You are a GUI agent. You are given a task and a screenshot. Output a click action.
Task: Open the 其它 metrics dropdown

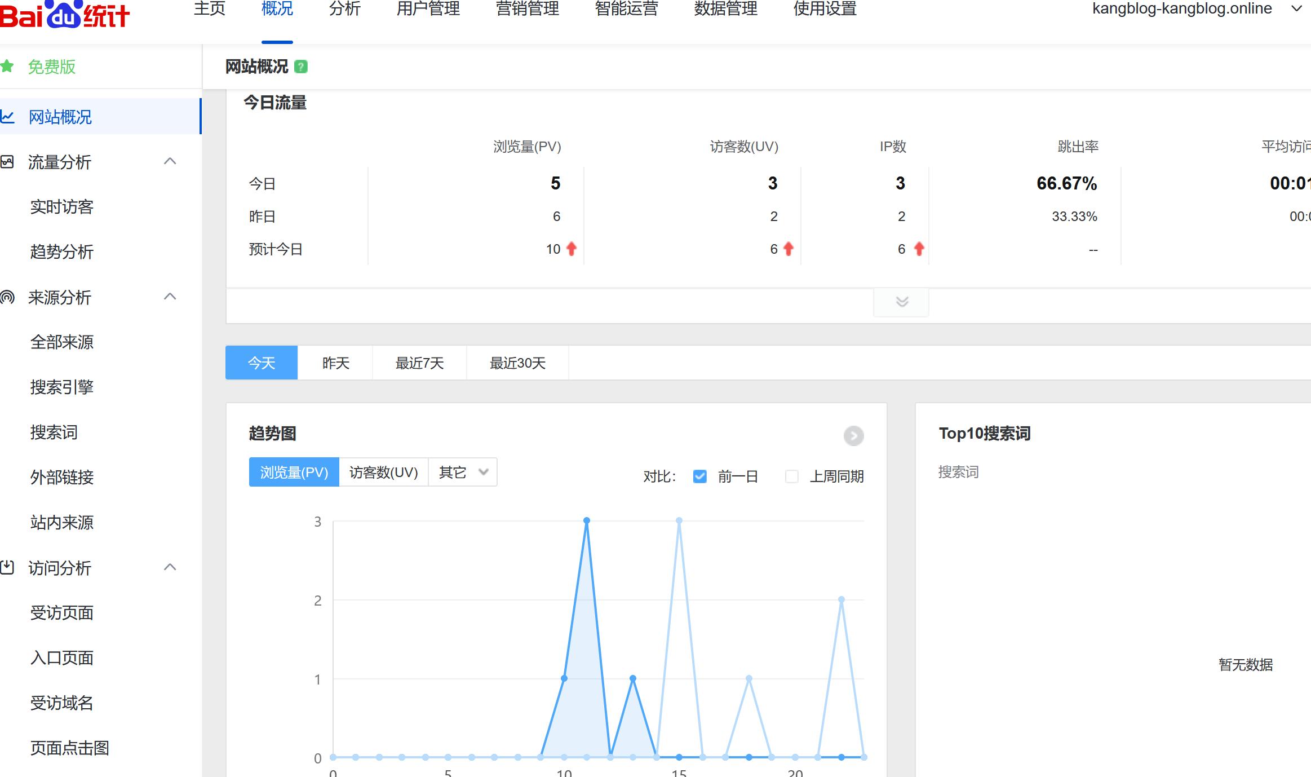coord(463,472)
